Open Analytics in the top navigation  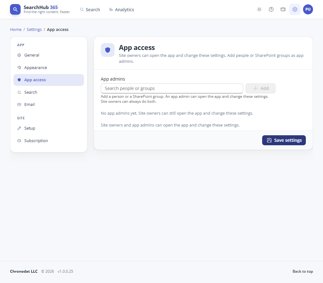(121, 10)
